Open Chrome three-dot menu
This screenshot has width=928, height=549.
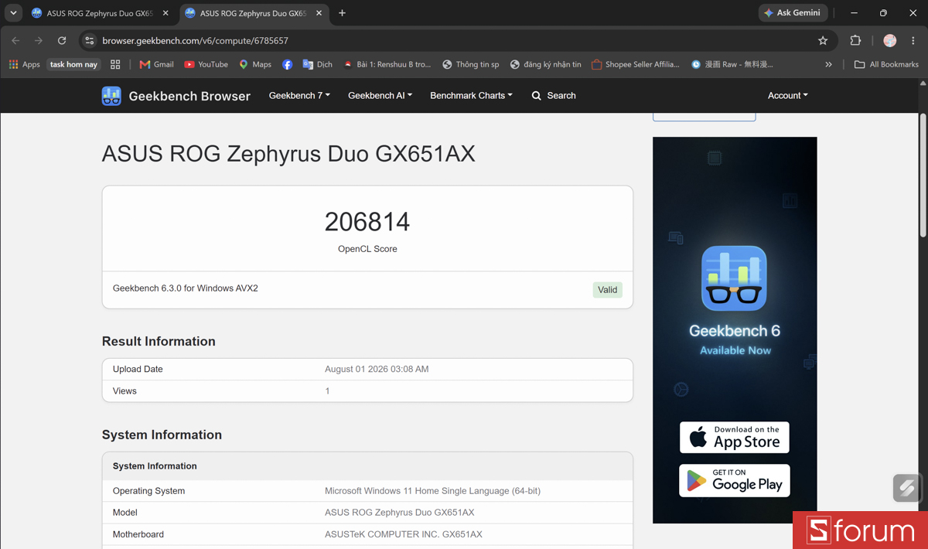coord(913,40)
